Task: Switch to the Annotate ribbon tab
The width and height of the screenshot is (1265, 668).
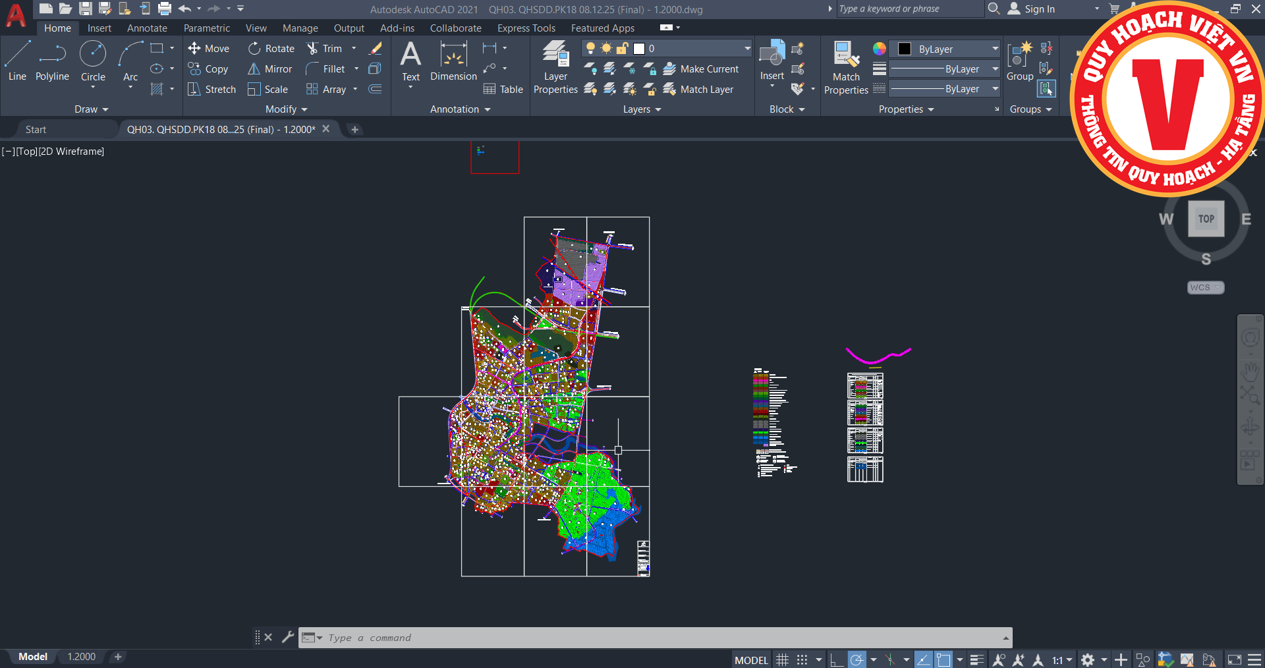Action: [x=147, y=28]
